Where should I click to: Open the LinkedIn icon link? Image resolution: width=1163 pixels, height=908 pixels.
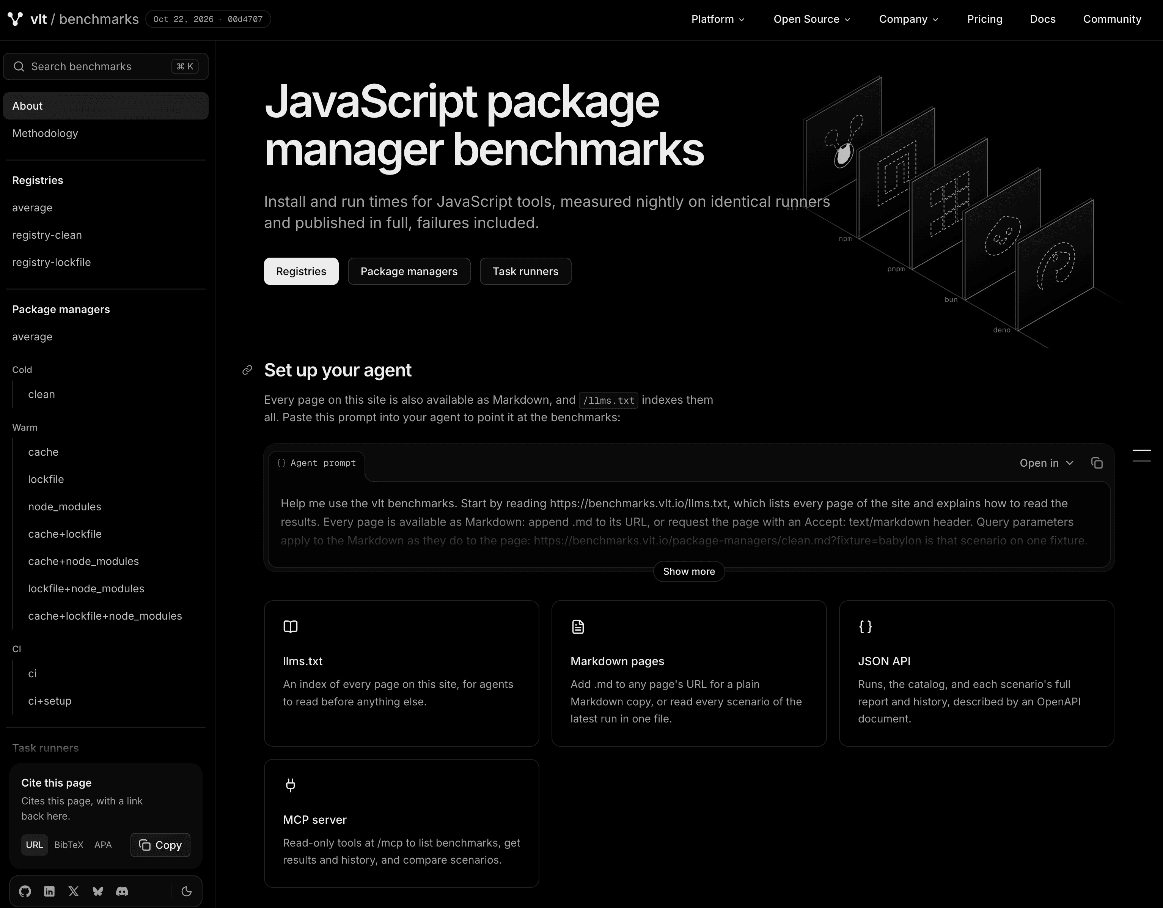[x=50, y=891]
